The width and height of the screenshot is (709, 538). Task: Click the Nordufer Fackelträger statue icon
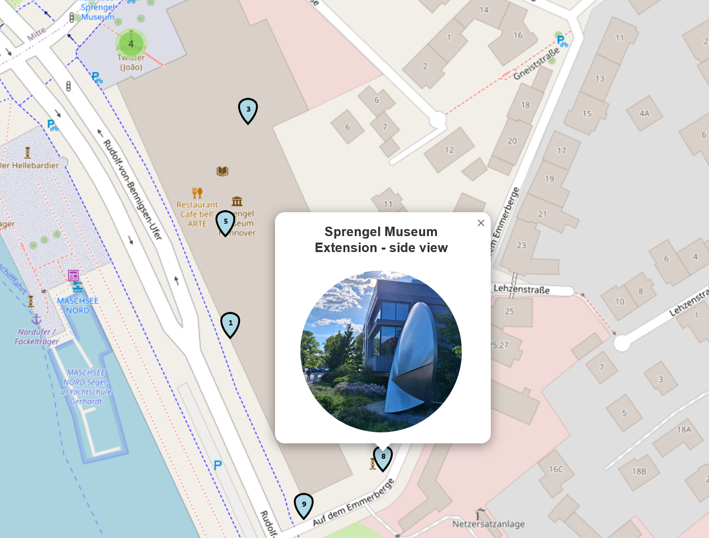(31, 301)
